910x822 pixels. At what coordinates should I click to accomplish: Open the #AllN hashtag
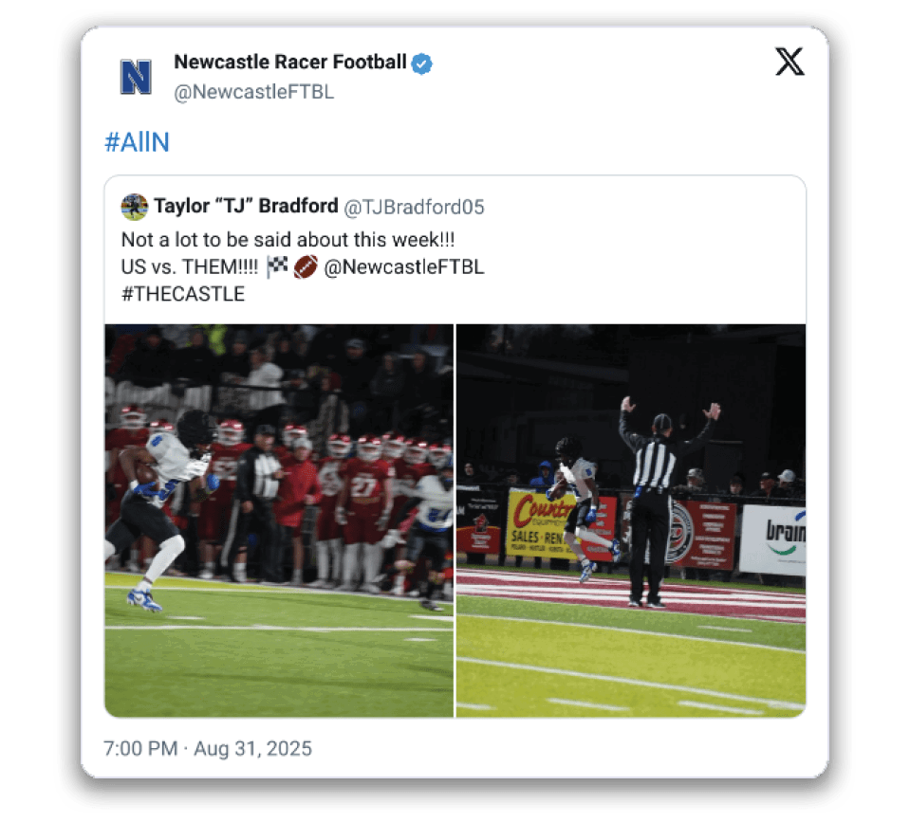click(137, 142)
